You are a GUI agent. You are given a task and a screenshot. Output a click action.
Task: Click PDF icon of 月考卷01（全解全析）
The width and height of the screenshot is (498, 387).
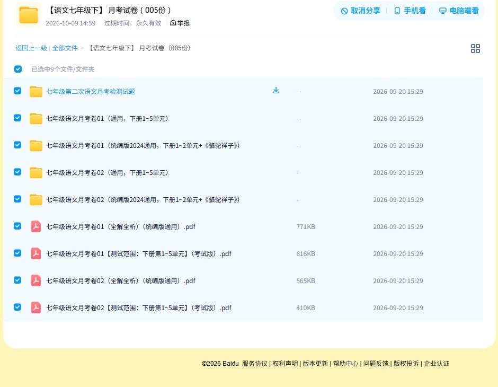click(36, 226)
